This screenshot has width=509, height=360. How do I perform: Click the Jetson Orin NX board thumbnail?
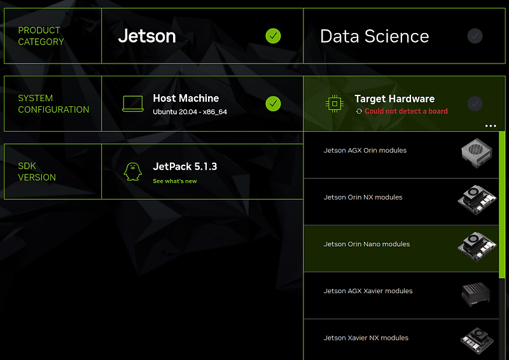coord(477,200)
